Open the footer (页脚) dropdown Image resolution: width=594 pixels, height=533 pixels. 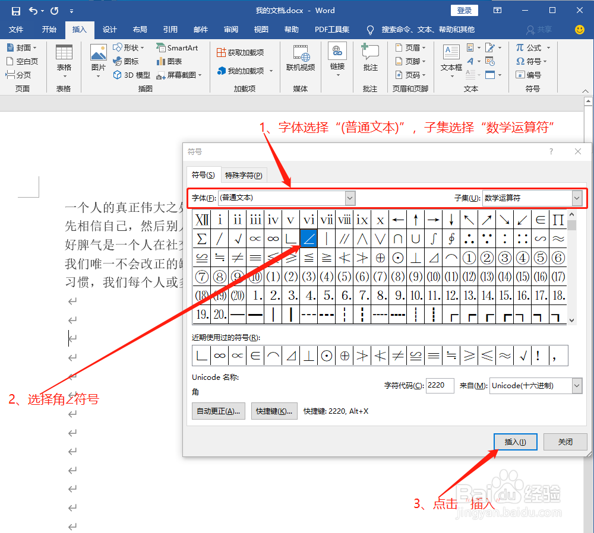pos(410,61)
